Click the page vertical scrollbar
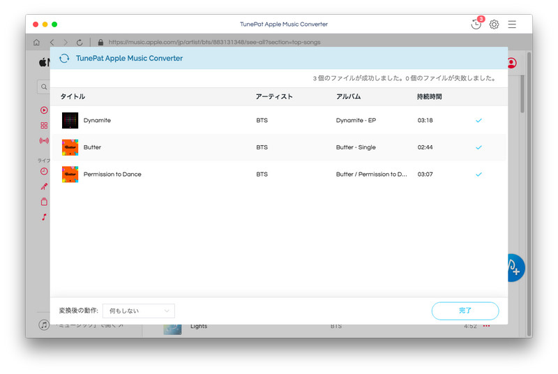 point(529,194)
